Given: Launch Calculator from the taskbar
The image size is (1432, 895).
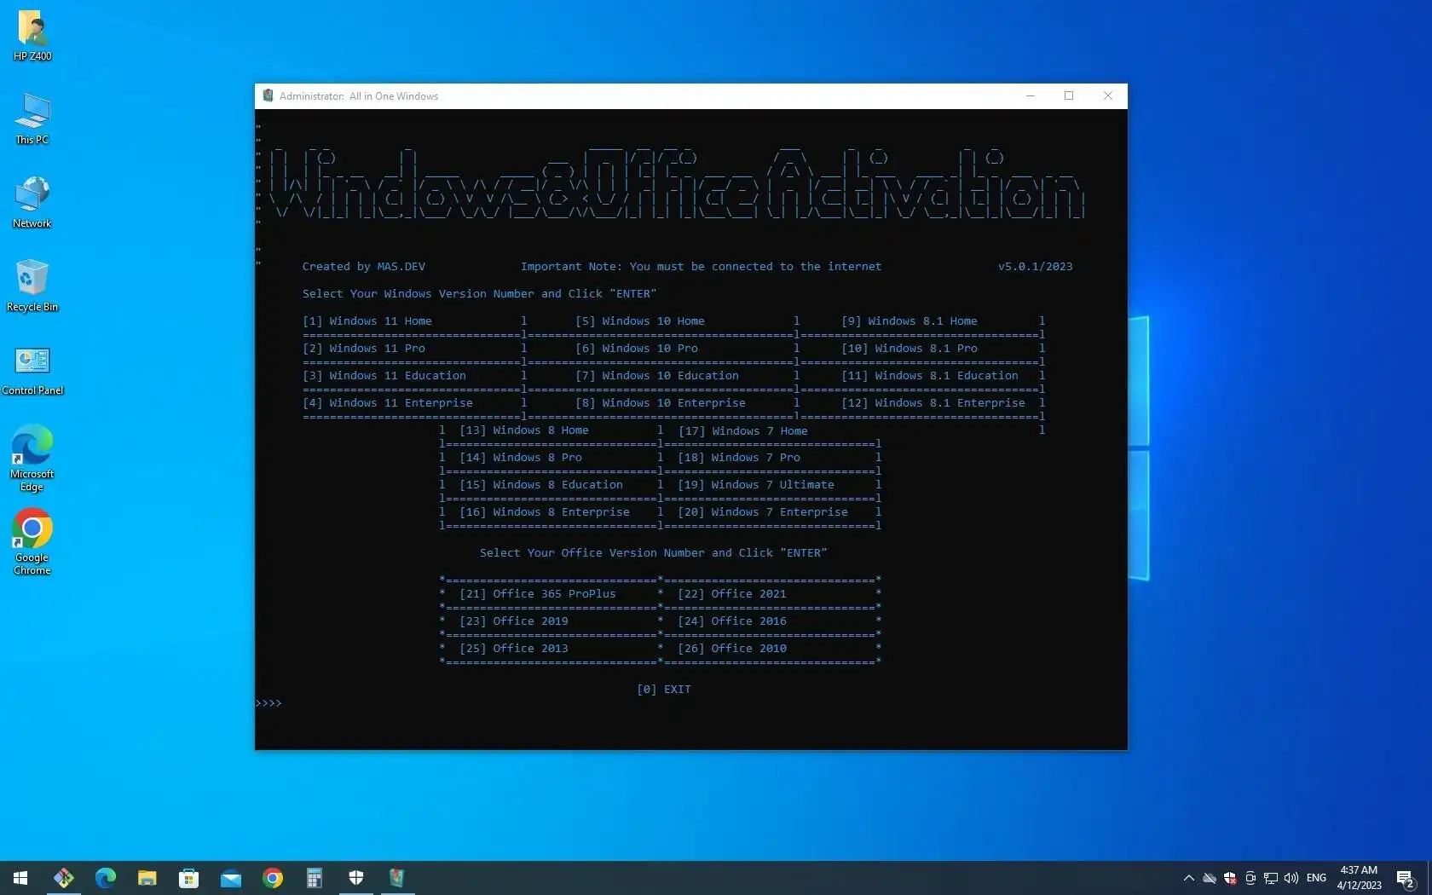Looking at the screenshot, I should 314,878.
